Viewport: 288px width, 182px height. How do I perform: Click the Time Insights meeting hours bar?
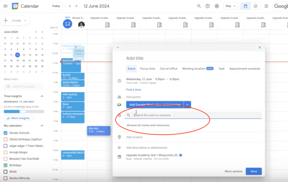tap(24, 112)
